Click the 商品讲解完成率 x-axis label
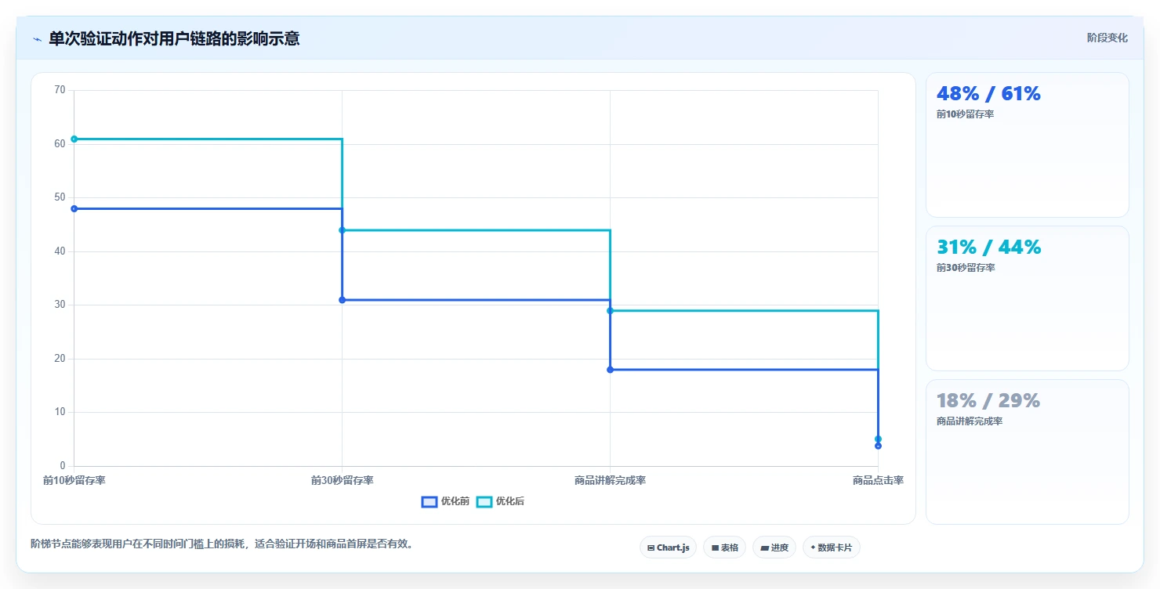The width and height of the screenshot is (1160, 589). click(611, 480)
